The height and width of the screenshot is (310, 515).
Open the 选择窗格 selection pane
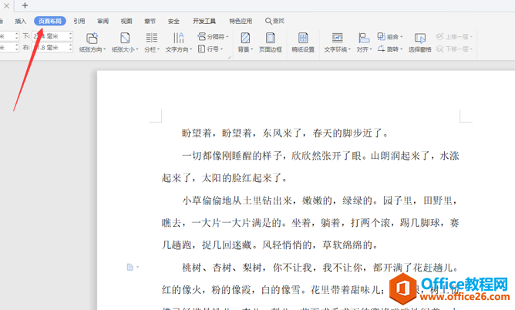point(419,42)
